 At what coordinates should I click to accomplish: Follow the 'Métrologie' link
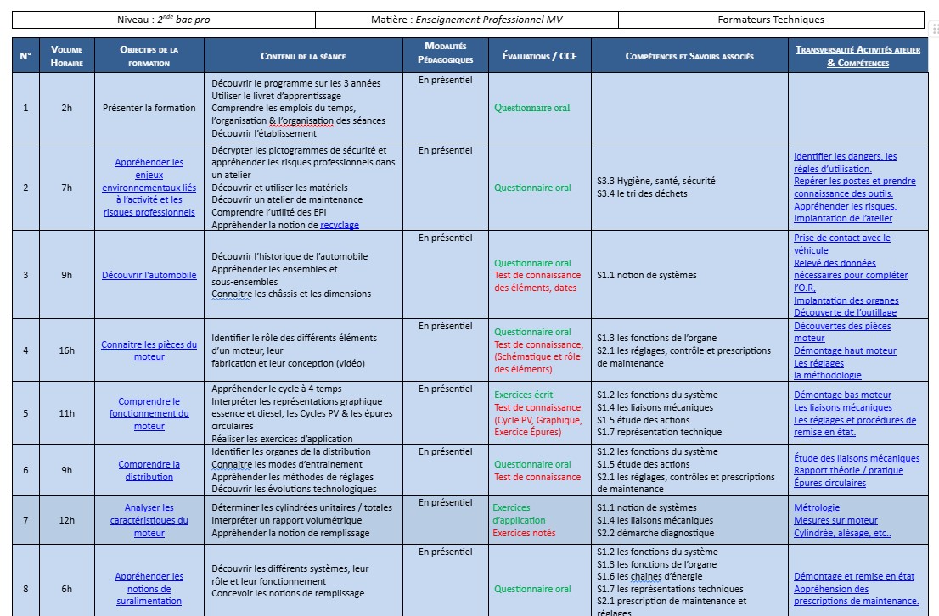817,508
